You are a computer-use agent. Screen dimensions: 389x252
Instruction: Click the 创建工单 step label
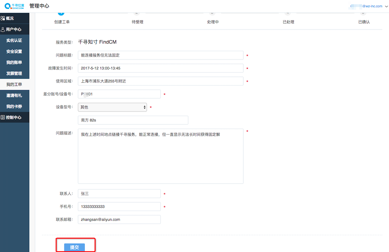(62, 22)
